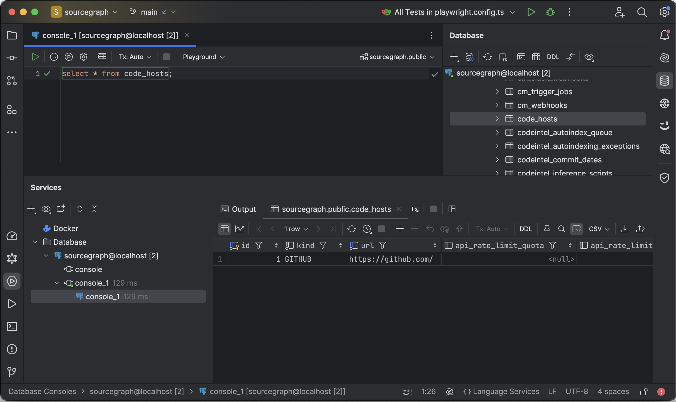676x402 pixels.
Task: Click the DDL button in results toolbar
Action: 525,229
